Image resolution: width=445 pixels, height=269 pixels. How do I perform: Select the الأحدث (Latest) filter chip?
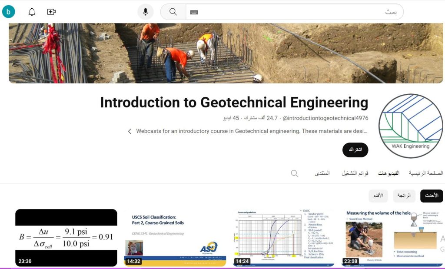432,196
